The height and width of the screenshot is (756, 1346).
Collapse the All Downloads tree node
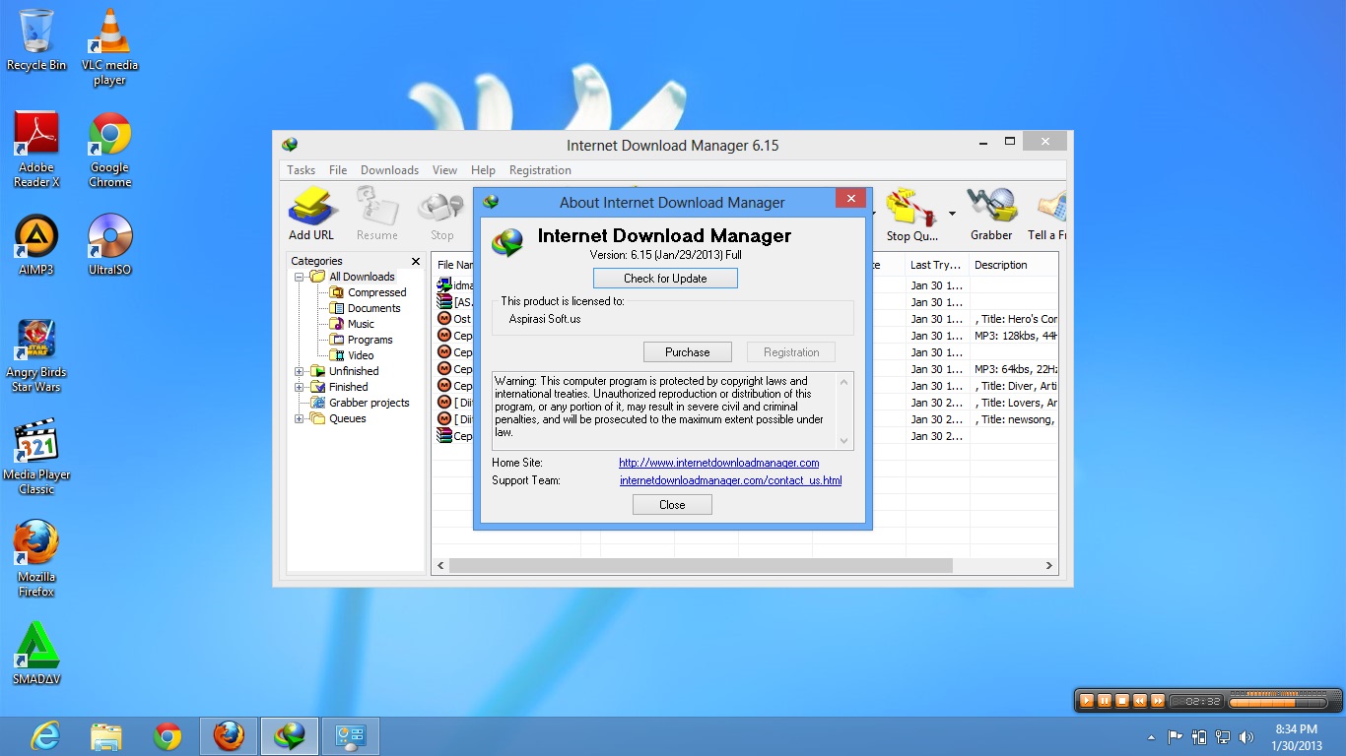300,277
